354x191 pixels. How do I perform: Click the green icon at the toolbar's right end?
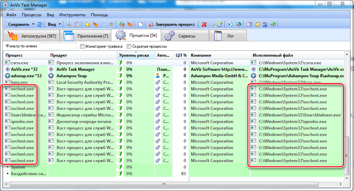(x=273, y=24)
